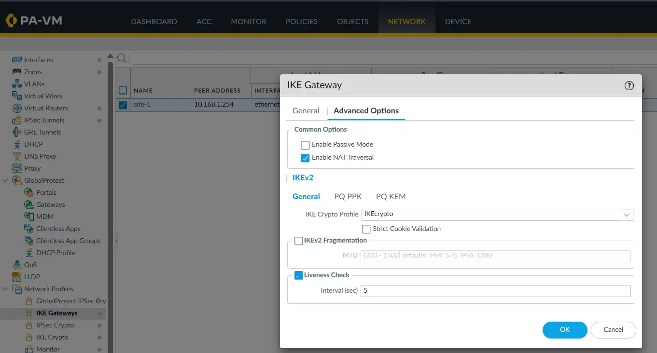This screenshot has height=353, width=657.
Task: Open the site-1 gateway link
Action: [142, 104]
